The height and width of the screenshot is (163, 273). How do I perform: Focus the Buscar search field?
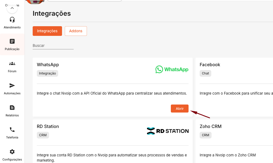[53, 46]
